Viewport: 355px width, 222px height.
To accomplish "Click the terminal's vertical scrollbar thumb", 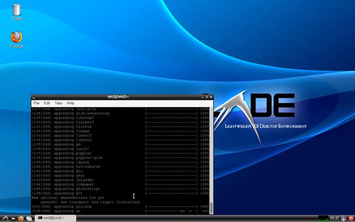I will point(211,208).
